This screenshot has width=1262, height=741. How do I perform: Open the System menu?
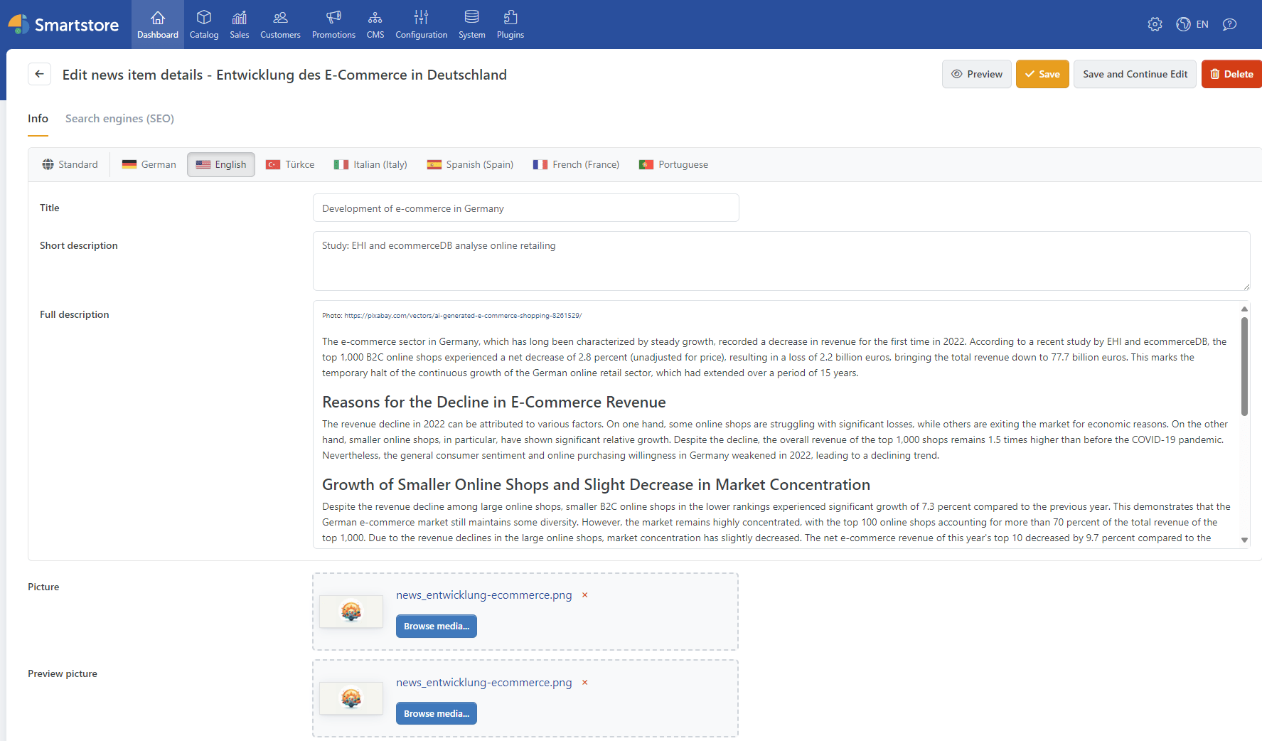pos(471,24)
